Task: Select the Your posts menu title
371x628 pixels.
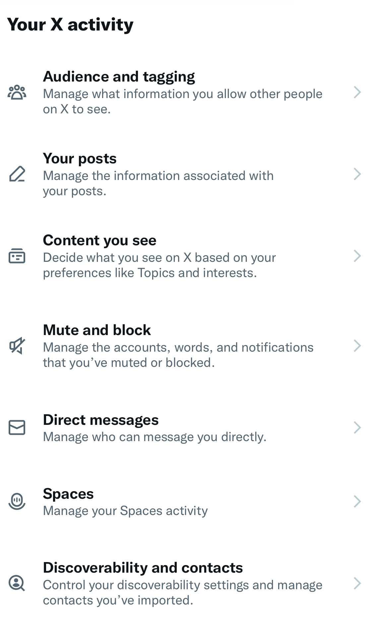Action: coord(80,158)
